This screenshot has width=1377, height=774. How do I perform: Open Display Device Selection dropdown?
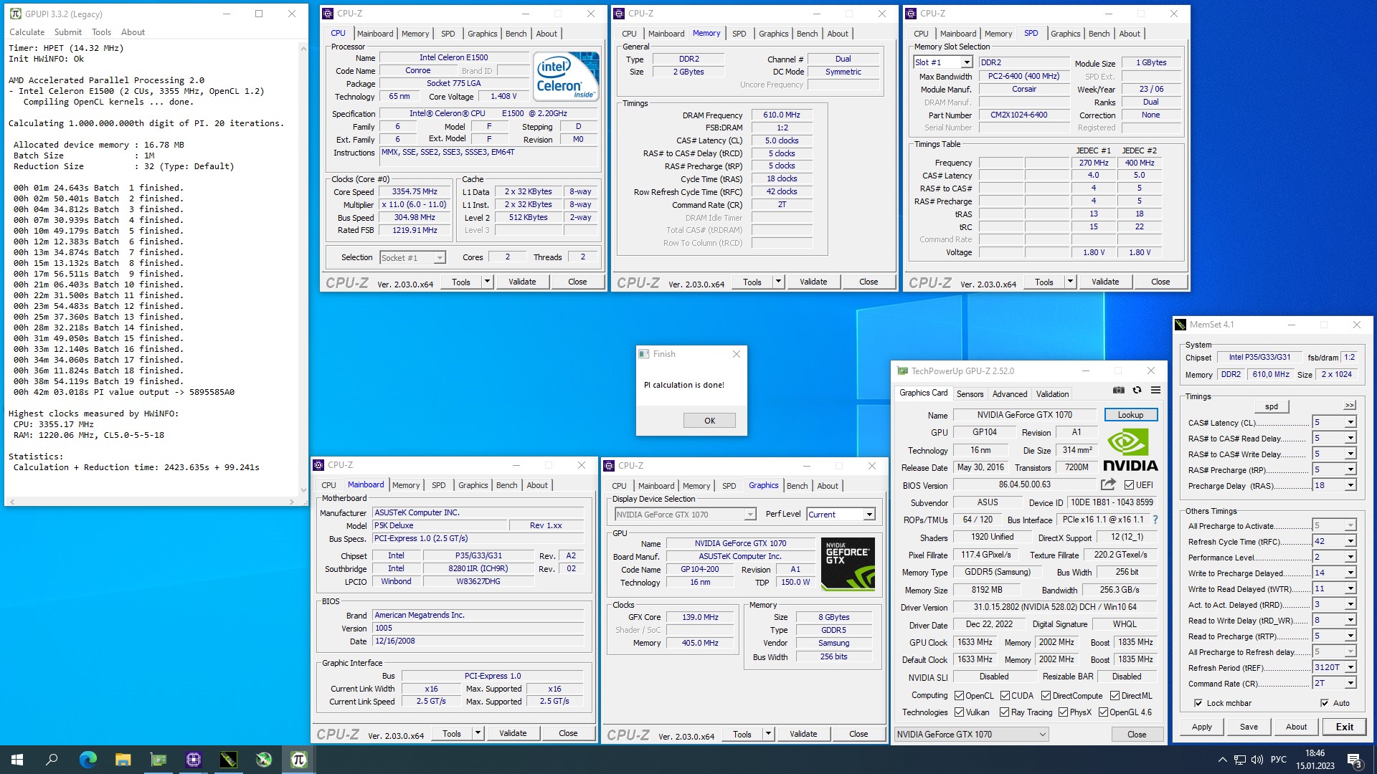[749, 515]
